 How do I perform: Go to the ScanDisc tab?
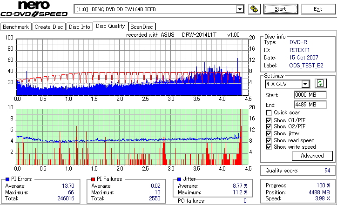click(142, 27)
